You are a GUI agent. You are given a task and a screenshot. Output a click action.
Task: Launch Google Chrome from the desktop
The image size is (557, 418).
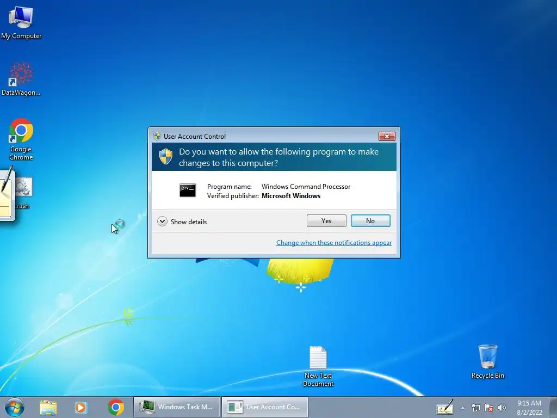coord(21,139)
